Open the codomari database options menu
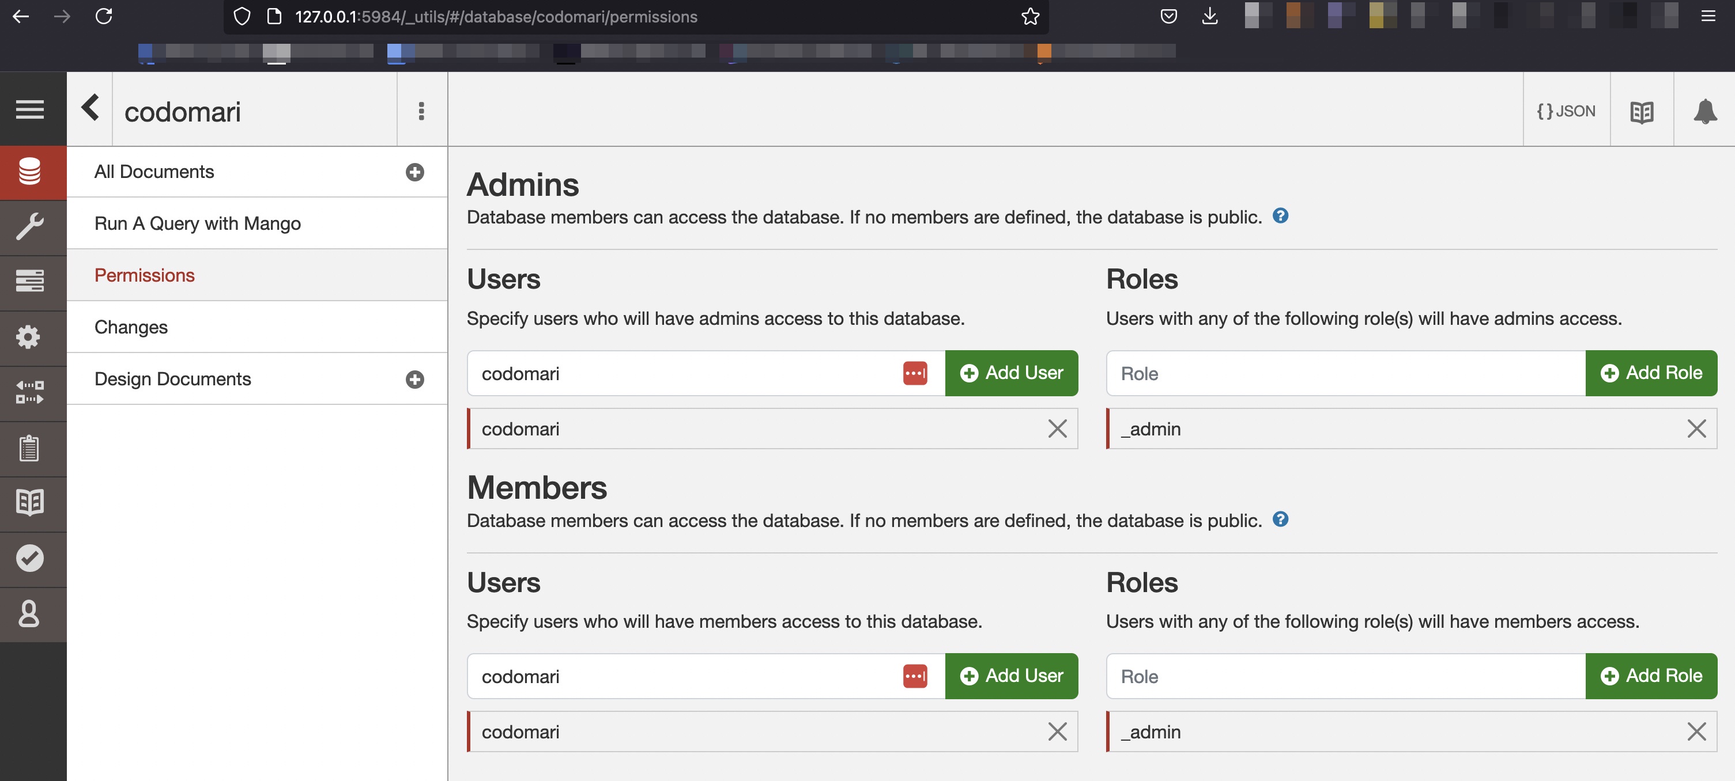The image size is (1735, 781). pos(421,111)
